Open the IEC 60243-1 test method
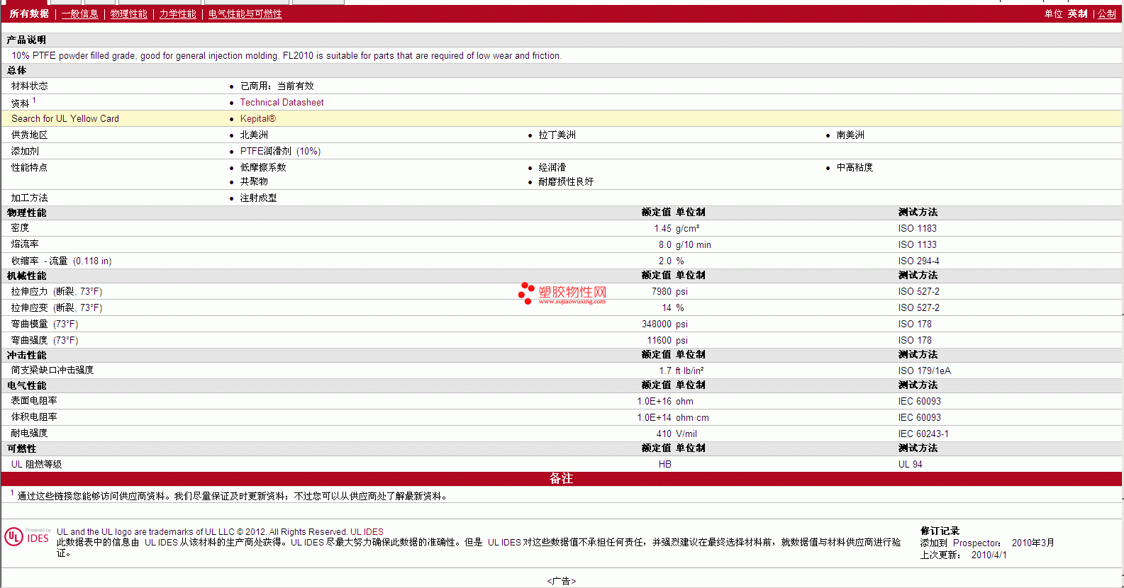Viewport: 1124px width, 588px height. pos(923,434)
